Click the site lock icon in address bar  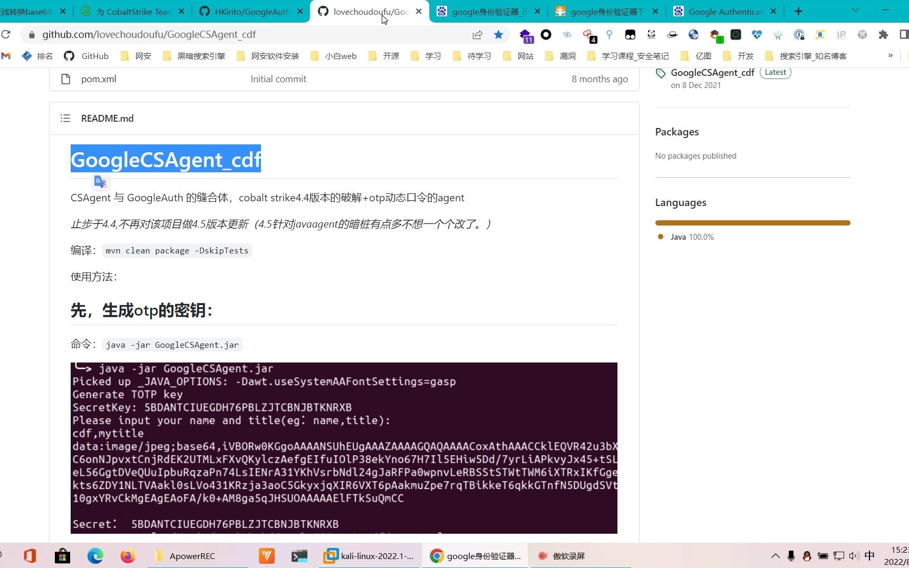click(32, 35)
